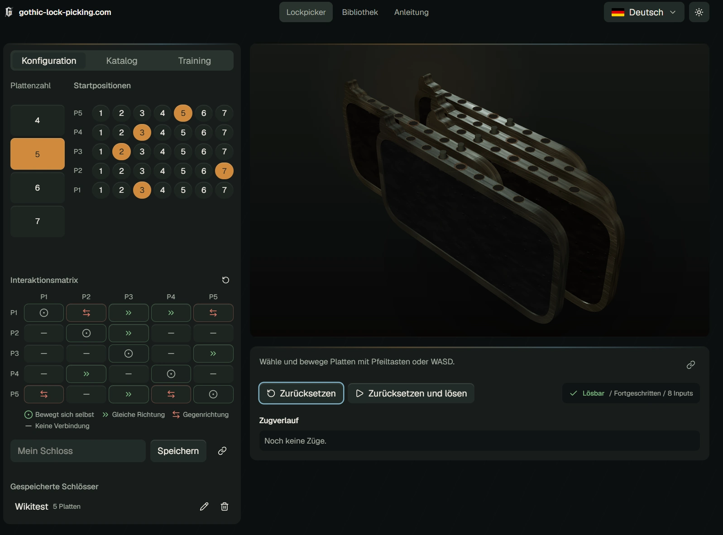Toggle matrix cell P5 row, P3 column same direction

[129, 394]
